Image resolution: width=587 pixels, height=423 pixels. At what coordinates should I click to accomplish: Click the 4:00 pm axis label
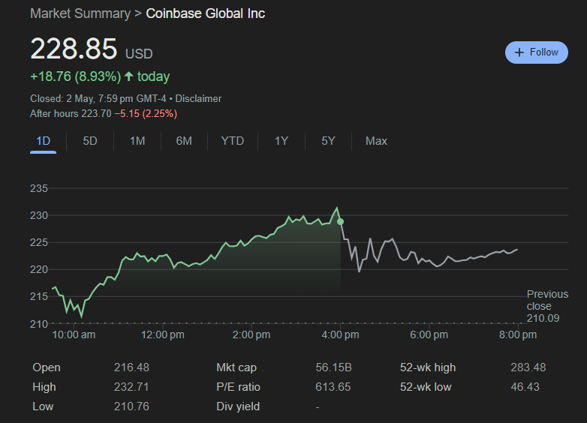[340, 334]
